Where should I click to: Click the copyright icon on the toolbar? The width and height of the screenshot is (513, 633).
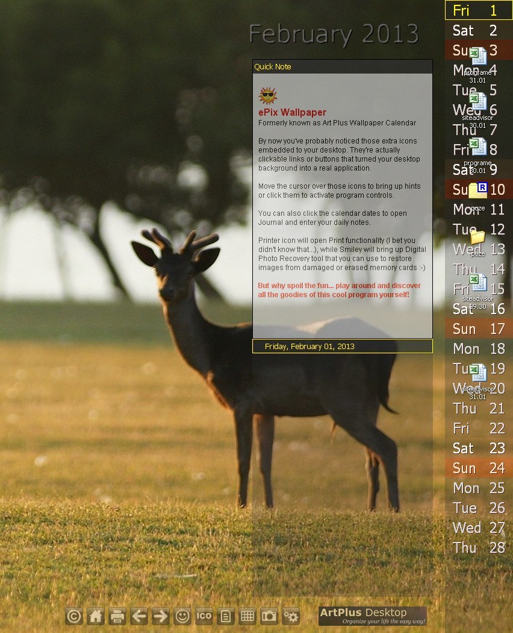(x=73, y=616)
